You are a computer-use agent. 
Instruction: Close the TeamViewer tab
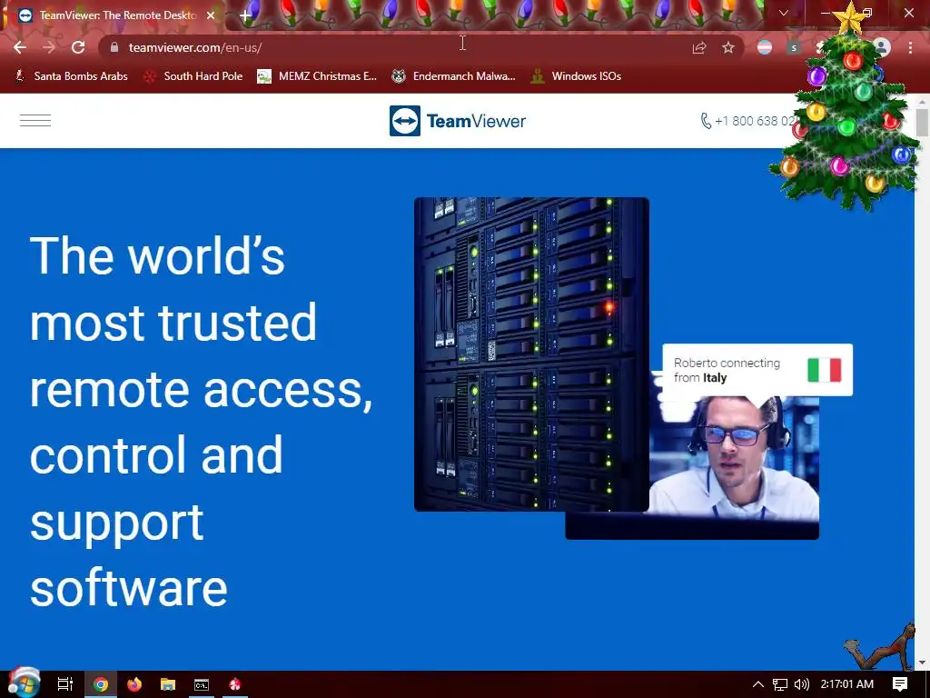(x=211, y=15)
